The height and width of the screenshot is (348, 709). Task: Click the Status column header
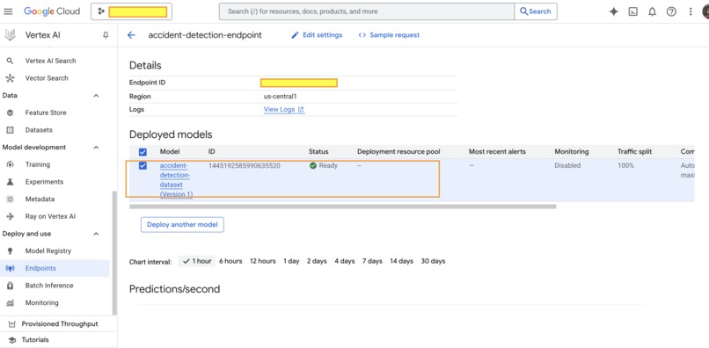click(318, 152)
